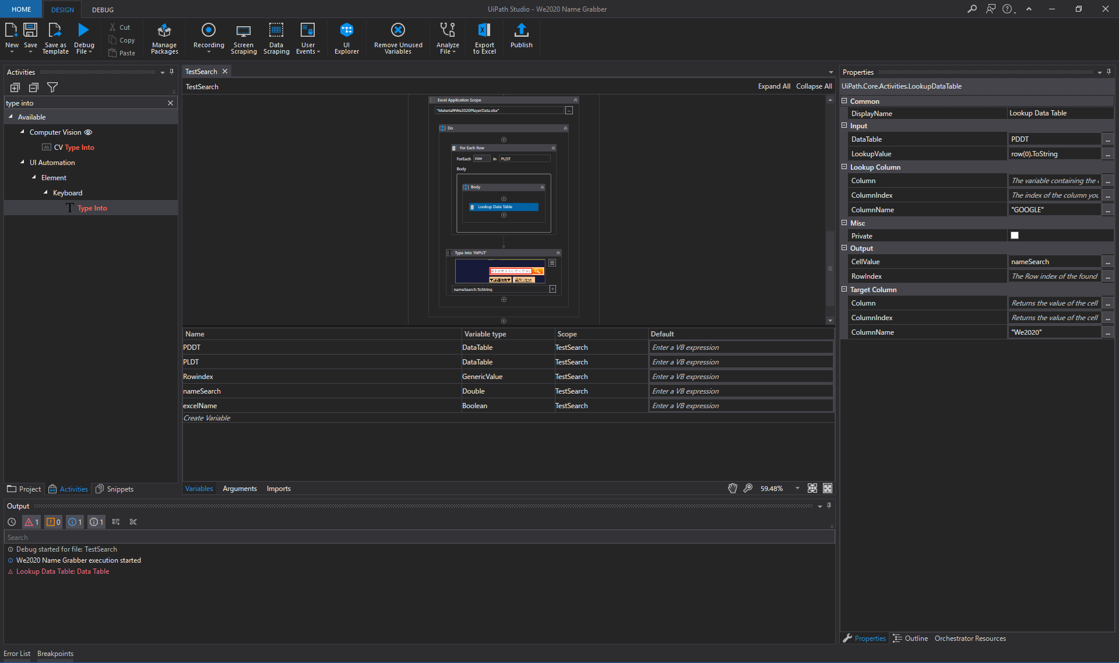
Task: Collapse the Lookup Column property section
Action: 844,167
